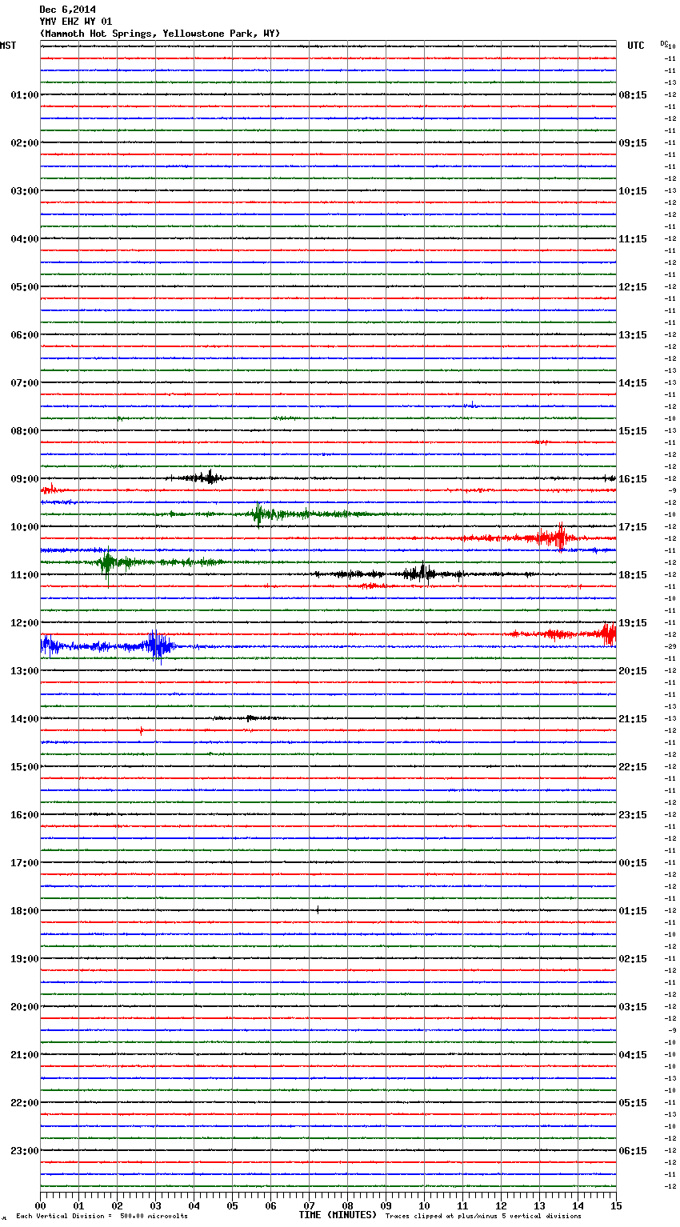
Task: Click the 05:00 MST time label
Action: pos(25,287)
